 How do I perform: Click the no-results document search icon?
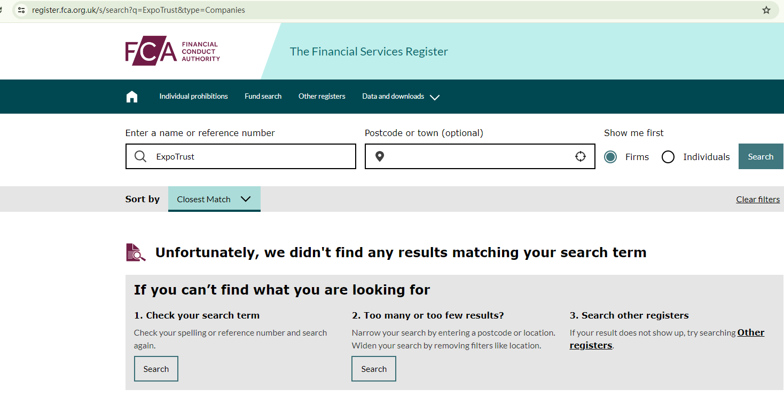pos(136,252)
